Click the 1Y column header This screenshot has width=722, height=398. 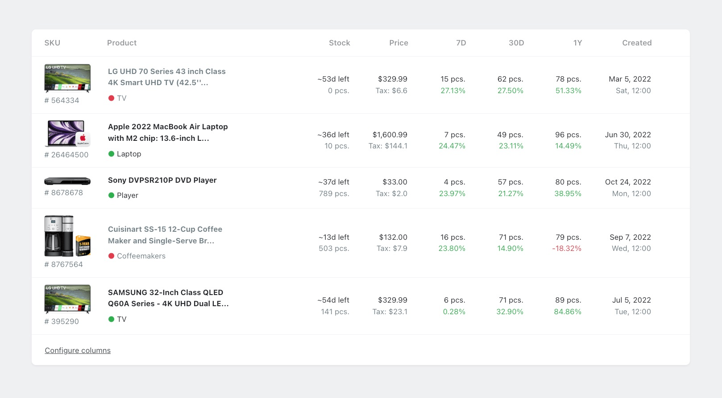[x=577, y=43]
